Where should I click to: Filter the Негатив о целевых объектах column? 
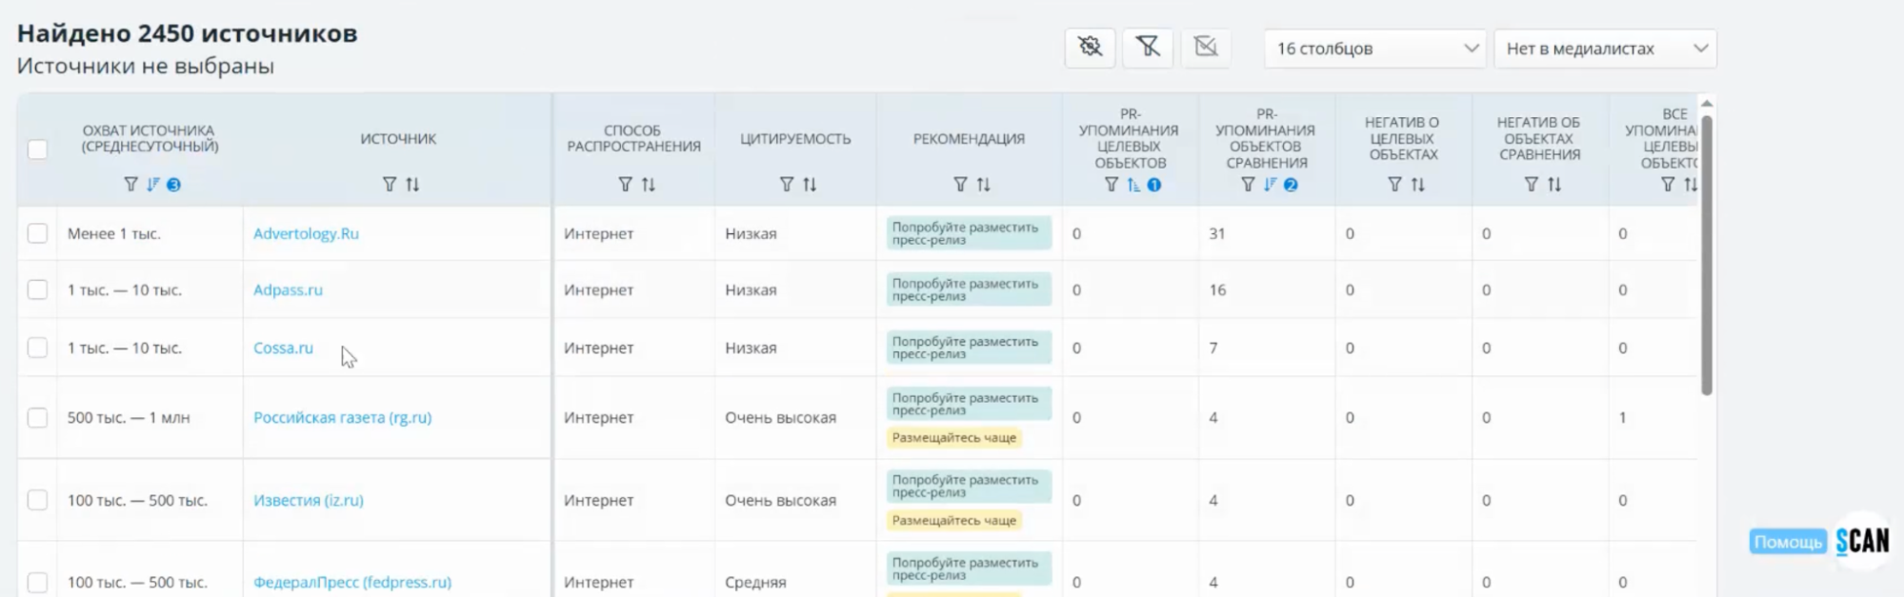tap(1394, 185)
